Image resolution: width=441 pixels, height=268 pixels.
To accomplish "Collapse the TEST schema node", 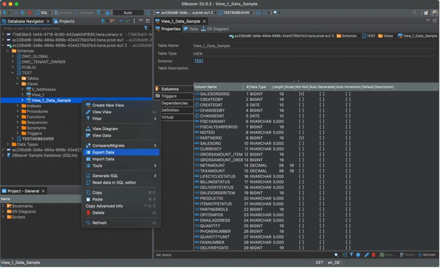I will (x=12, y=73).
